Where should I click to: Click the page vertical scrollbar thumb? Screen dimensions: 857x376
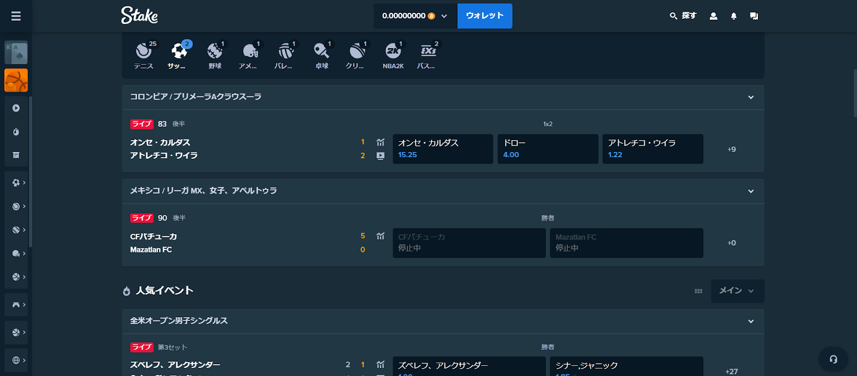coord(855,93)
